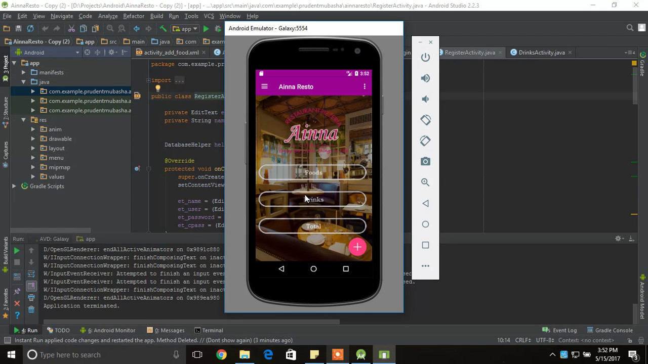Collapse the java folder in project tree

click(x=23, y=82)
